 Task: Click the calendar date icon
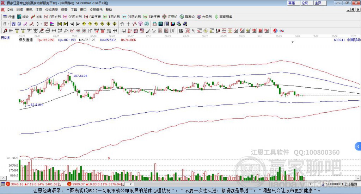coord(154,24)
